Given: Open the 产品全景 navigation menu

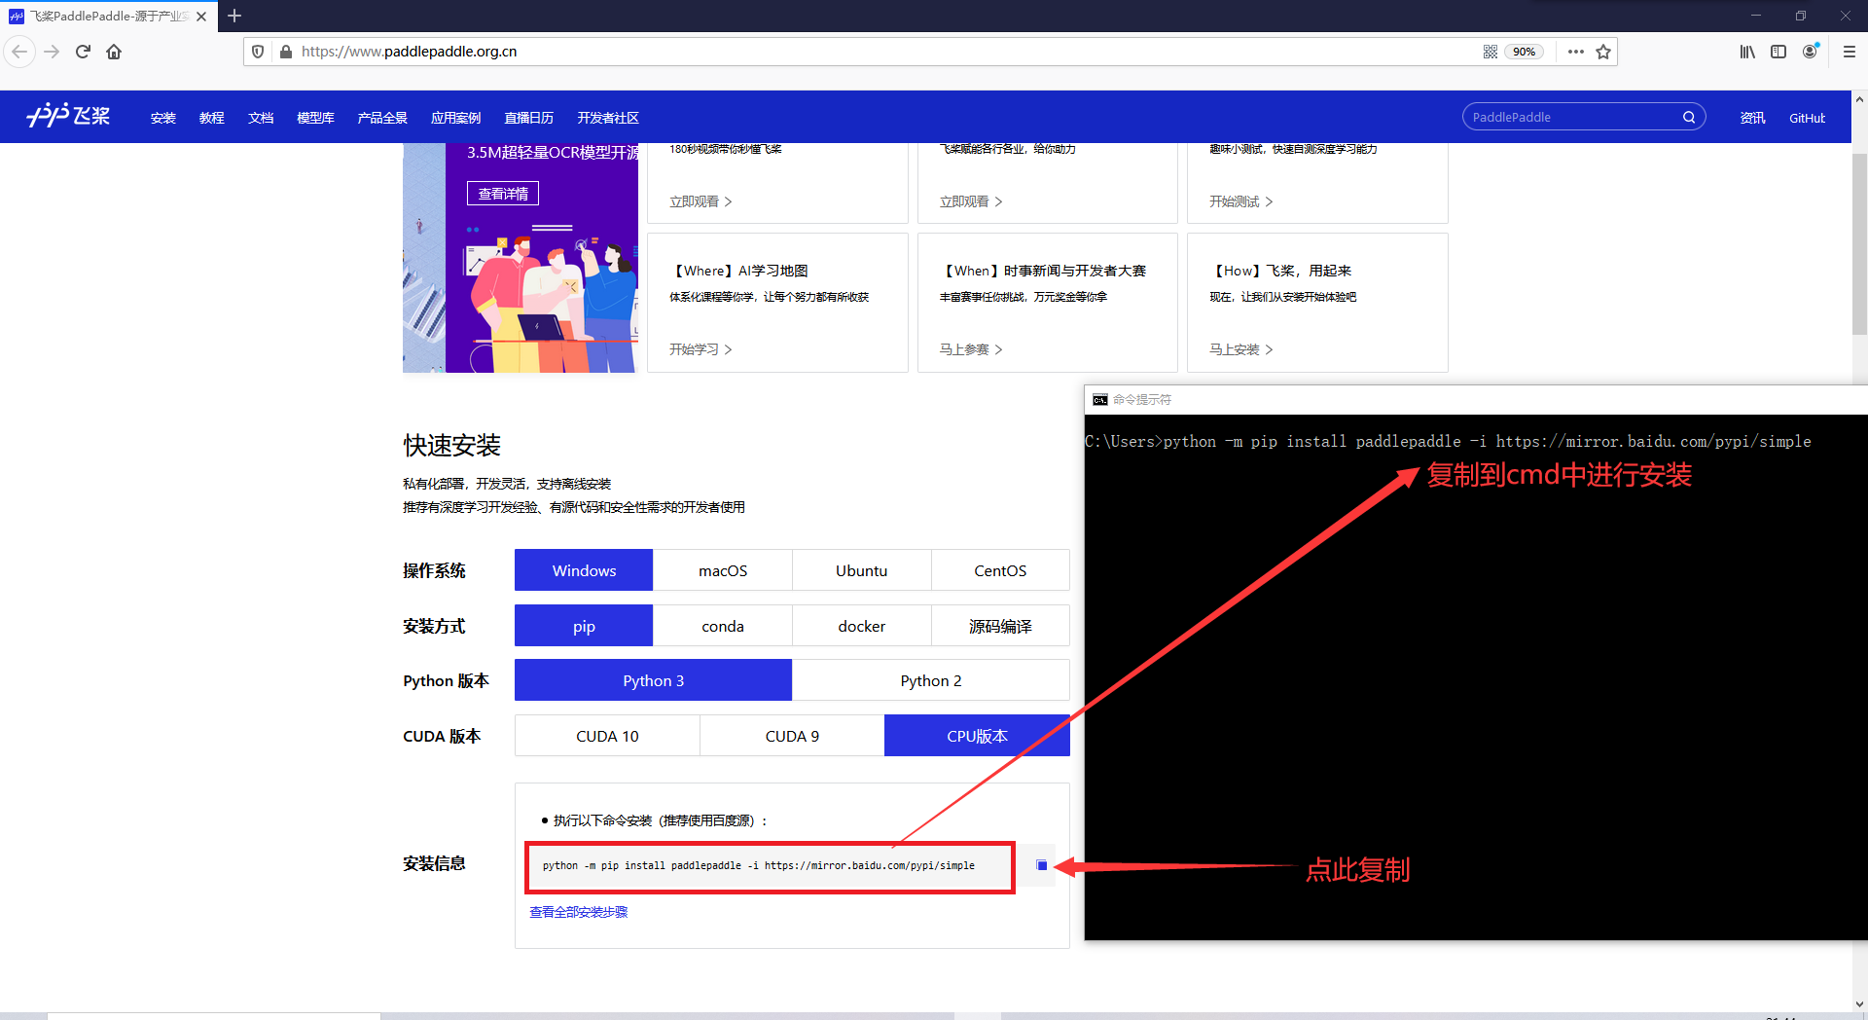Looking at the screenshot, I should coord(382,118).
